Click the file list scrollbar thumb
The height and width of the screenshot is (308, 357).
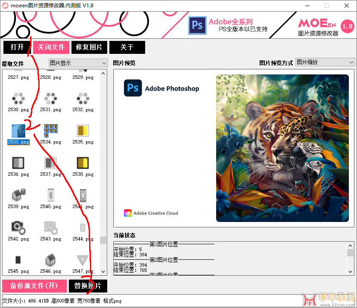coord(103,240)
